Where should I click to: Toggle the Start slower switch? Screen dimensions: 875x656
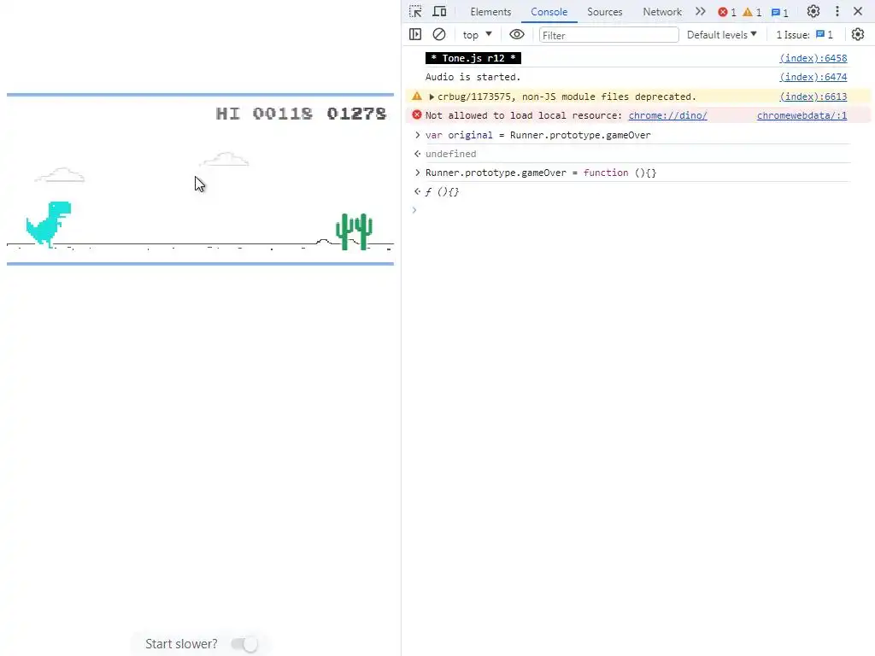(244, 644)
